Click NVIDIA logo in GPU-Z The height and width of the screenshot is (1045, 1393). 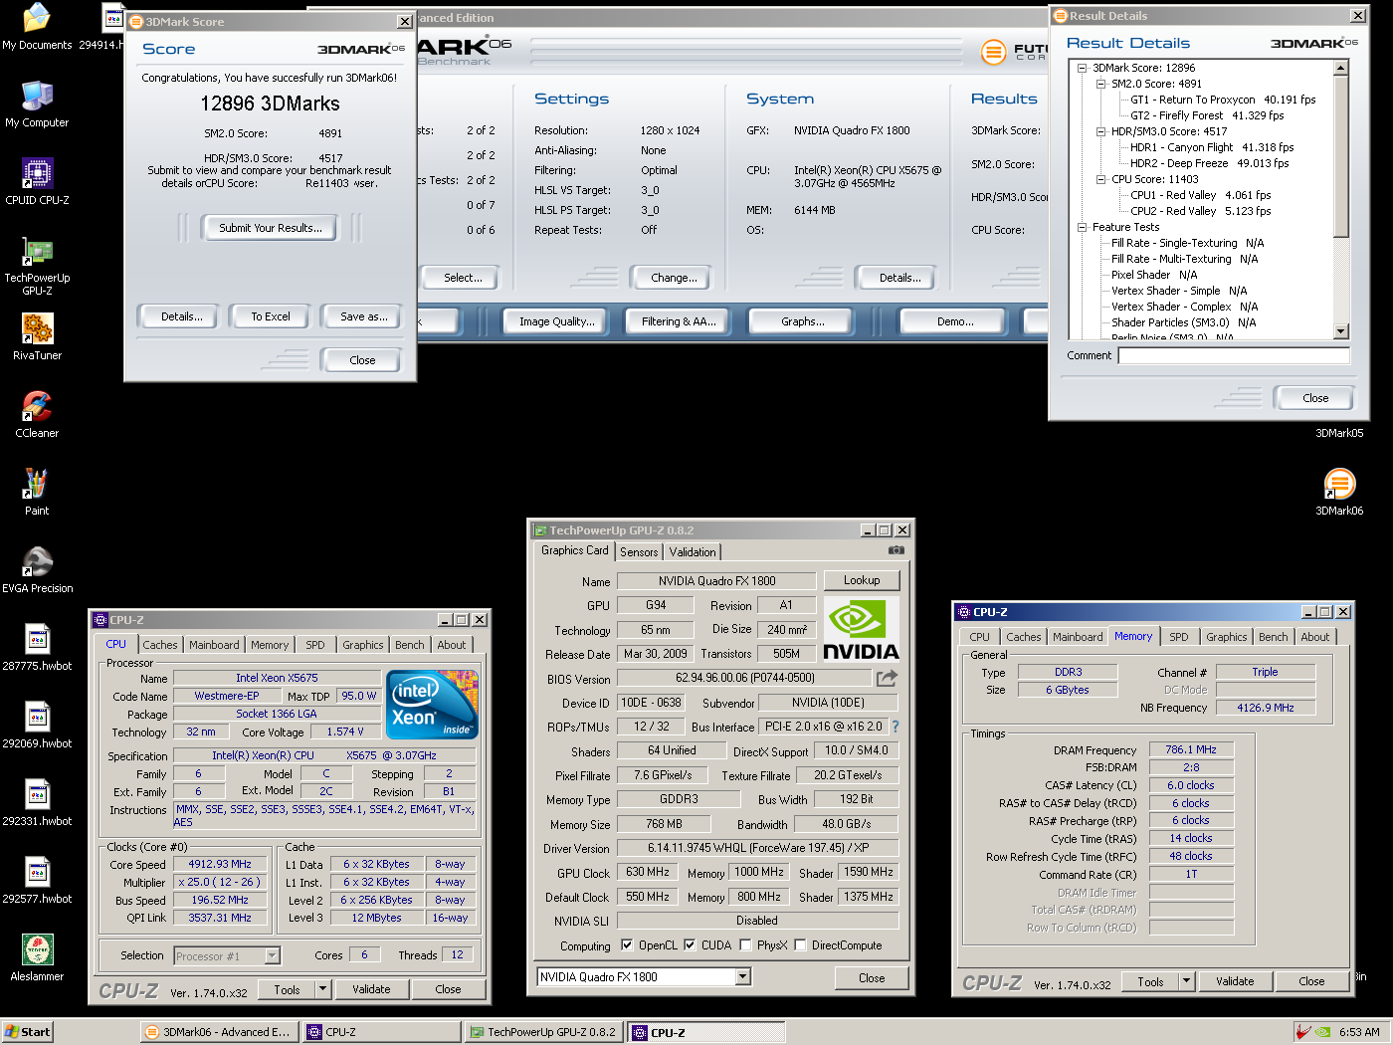coord(861,629)
